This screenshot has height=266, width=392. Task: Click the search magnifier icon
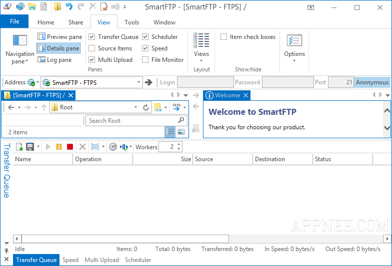click(181, 120)
